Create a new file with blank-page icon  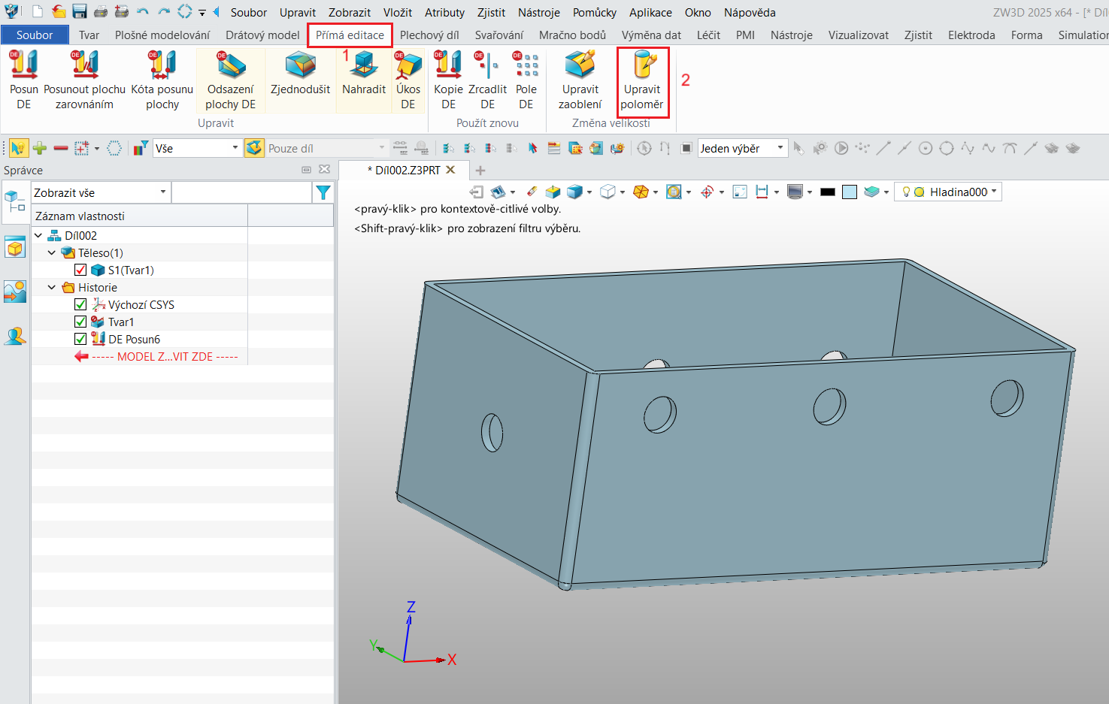38,12
